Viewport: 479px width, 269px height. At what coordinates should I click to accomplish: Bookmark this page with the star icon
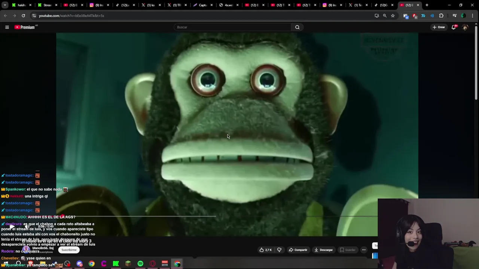click(393, 16)
